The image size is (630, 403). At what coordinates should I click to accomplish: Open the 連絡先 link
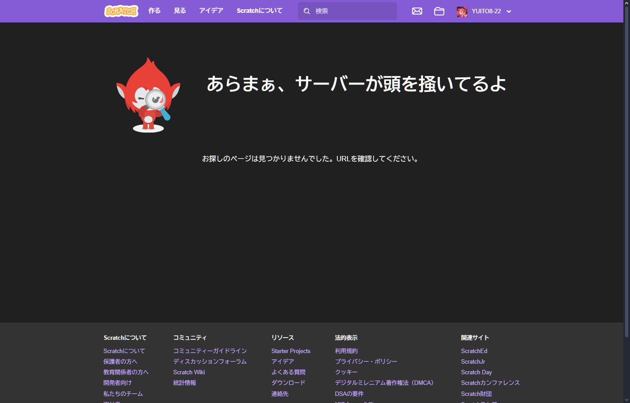pyautogui.click(x=280, y=394)
